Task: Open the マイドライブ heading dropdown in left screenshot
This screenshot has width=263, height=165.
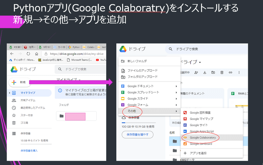Action: 80,80
